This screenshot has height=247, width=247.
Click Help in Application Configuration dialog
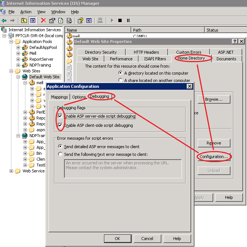point(177,239)
